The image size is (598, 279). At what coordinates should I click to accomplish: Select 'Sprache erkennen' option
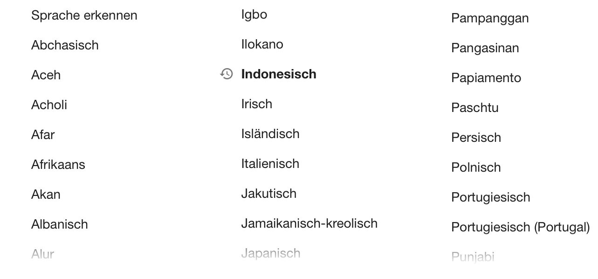[84, 15]
